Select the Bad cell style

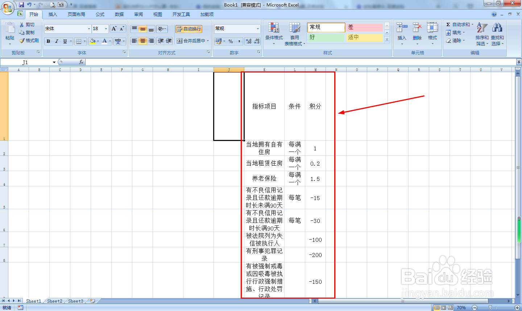click(364, 27)
